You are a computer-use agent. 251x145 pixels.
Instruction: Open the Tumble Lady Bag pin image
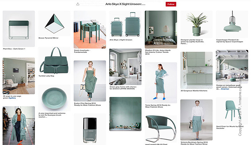pyautogui.click(x=54, y=60)
